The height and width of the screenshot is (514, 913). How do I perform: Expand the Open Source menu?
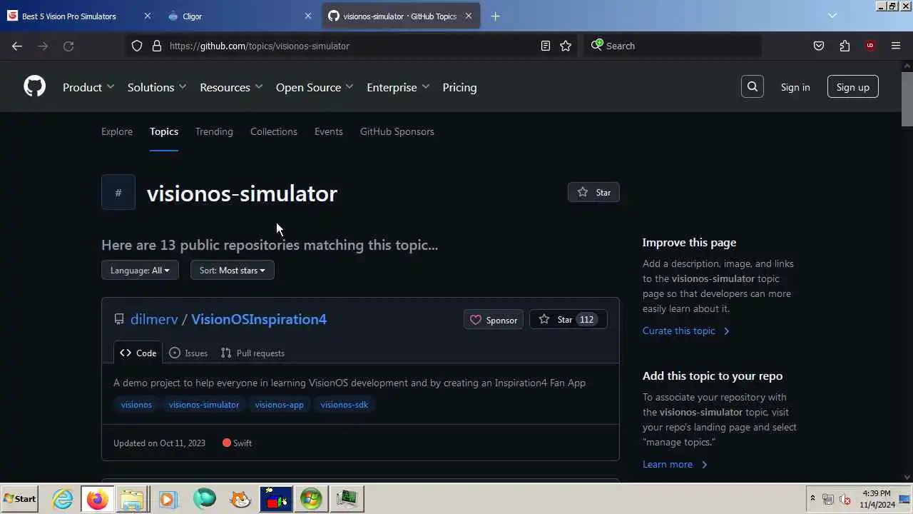tap(315, 87)
